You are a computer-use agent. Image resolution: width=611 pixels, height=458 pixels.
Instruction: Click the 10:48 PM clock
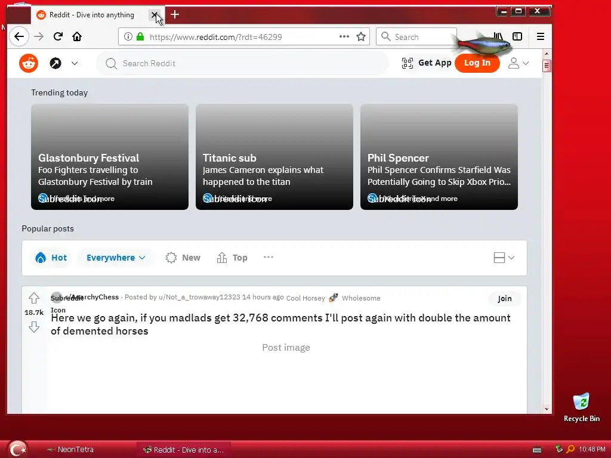[x=592, y=449]
